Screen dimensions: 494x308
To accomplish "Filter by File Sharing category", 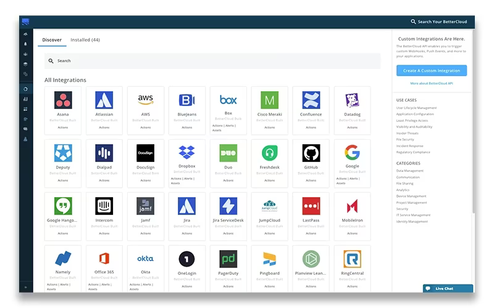I will click(x=404, y=183).
